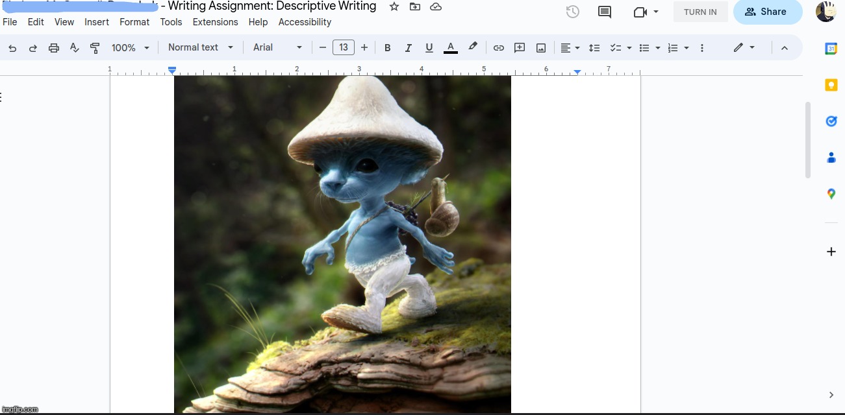Image resolution: width=845 pixels, height=415 pixels.
Task: Open the Extensions menu
Action: pyautogui.click(x=216, y=22)
